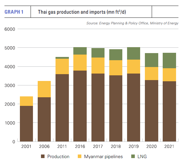Click the green LNG legend swatch
182x164 pixels.
click(x=133, y=156)
